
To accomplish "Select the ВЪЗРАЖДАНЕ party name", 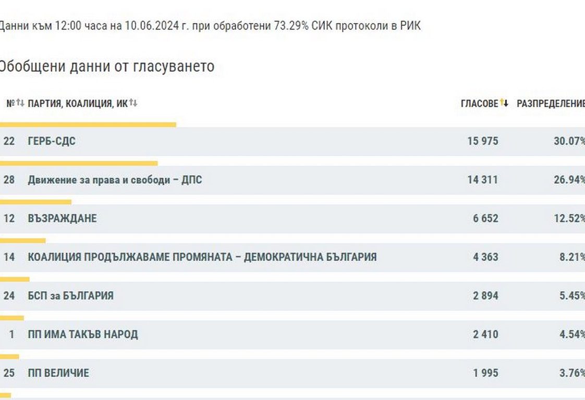I will [62, 219].
